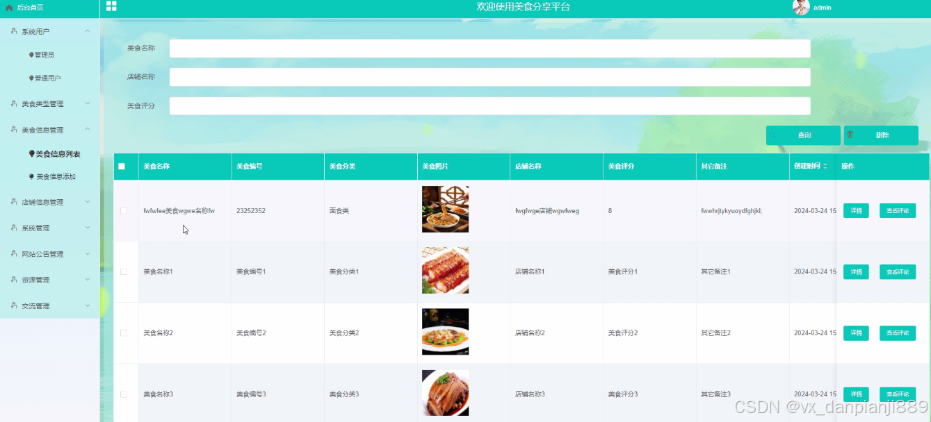
Task: Expand the 资源管理 chevron
Action: (88, 280)
